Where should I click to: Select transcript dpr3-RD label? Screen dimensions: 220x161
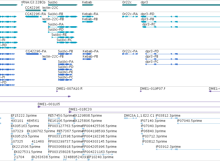point(147,14)
